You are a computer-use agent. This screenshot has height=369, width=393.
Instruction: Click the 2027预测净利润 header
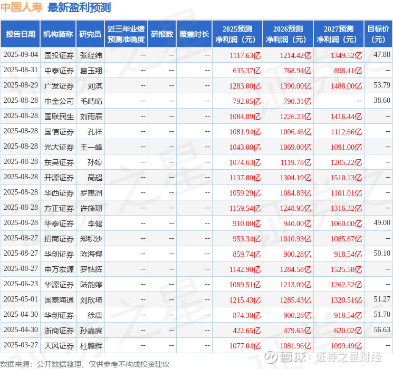[339, 34]
